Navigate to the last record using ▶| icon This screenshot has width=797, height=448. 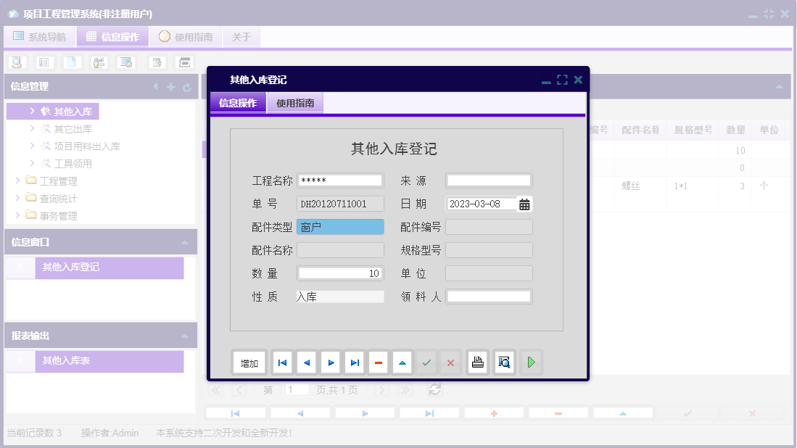(355, 362)
